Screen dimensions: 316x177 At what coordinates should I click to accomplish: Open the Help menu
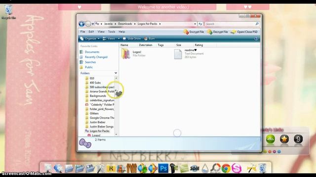pyautogui.click(x=122, y=31)
